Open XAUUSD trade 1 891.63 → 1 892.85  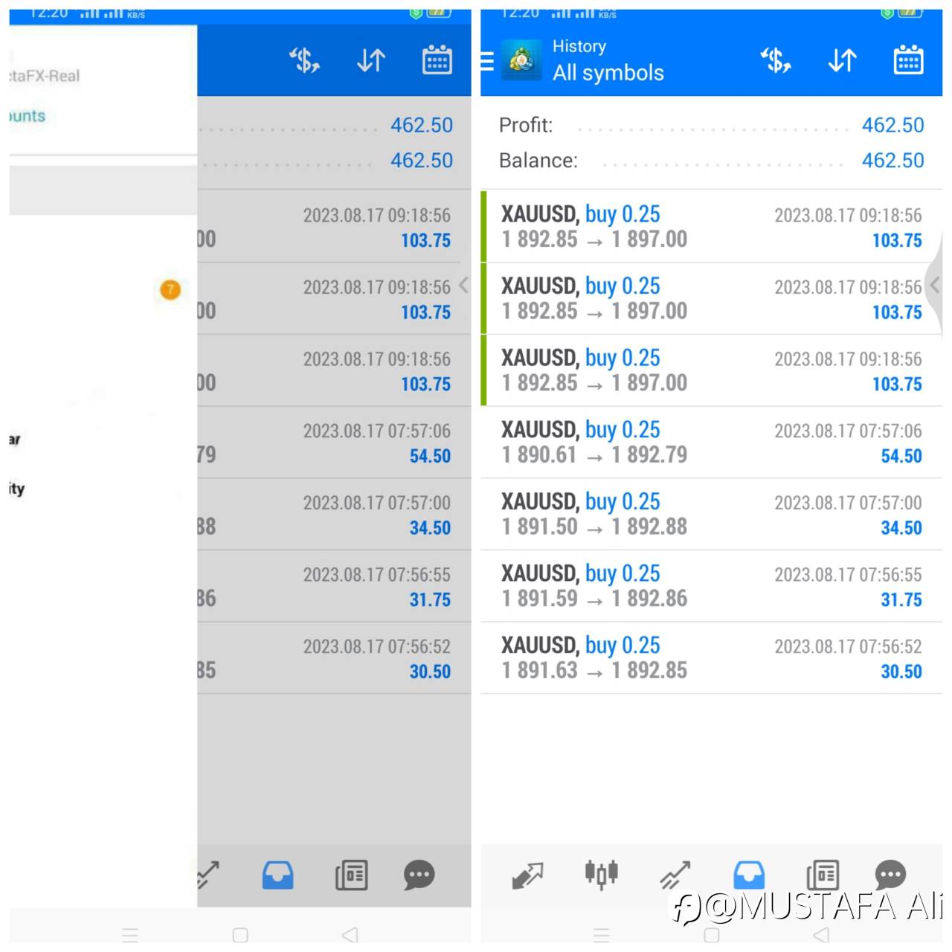pos(712,658)
